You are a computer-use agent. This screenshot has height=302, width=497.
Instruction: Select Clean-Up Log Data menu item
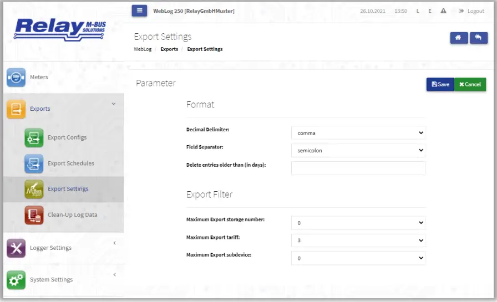click(x=73, y=214)
